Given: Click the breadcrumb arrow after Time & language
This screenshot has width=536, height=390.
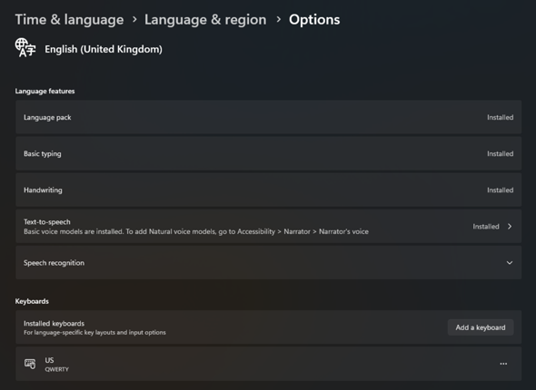Looking at the screenshot, I should pos(134,20).
